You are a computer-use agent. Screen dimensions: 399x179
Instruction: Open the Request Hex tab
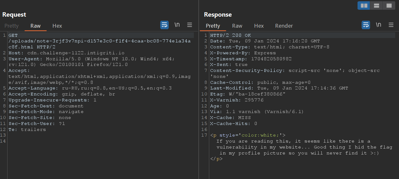(57, 26)
